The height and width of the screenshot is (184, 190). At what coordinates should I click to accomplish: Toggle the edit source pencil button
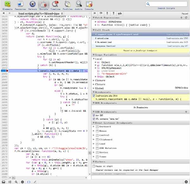point(35,182)
